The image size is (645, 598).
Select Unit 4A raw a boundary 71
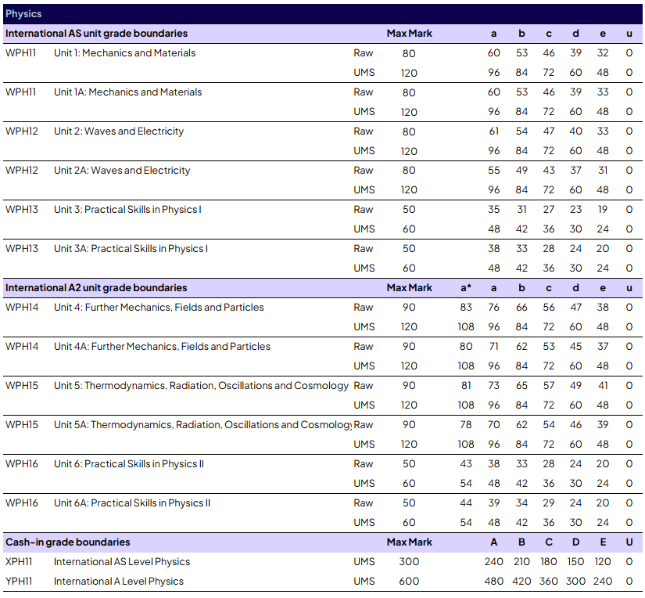(x=493, y=347)
